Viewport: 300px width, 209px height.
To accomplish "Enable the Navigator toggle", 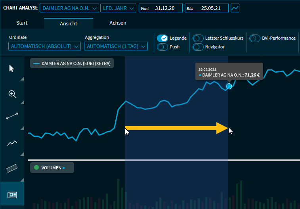I will pos(198,47).
